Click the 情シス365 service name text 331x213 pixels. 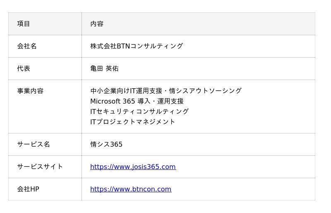coord(106,144)
